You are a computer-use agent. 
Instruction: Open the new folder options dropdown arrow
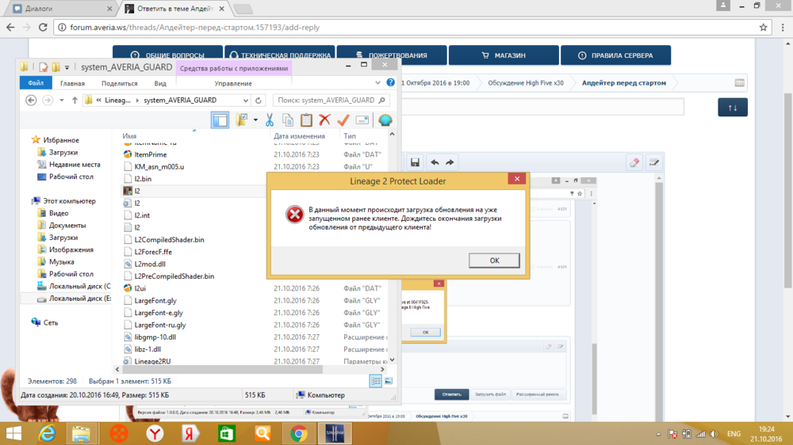point(255,120)
